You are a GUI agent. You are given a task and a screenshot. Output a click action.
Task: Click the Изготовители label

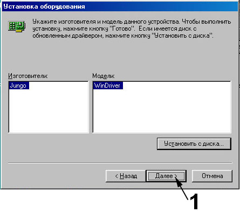(28, 76)
